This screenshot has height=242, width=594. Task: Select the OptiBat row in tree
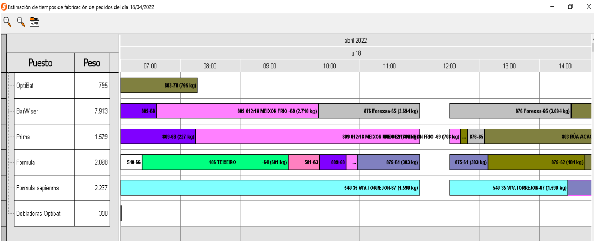tap(26, 86)
